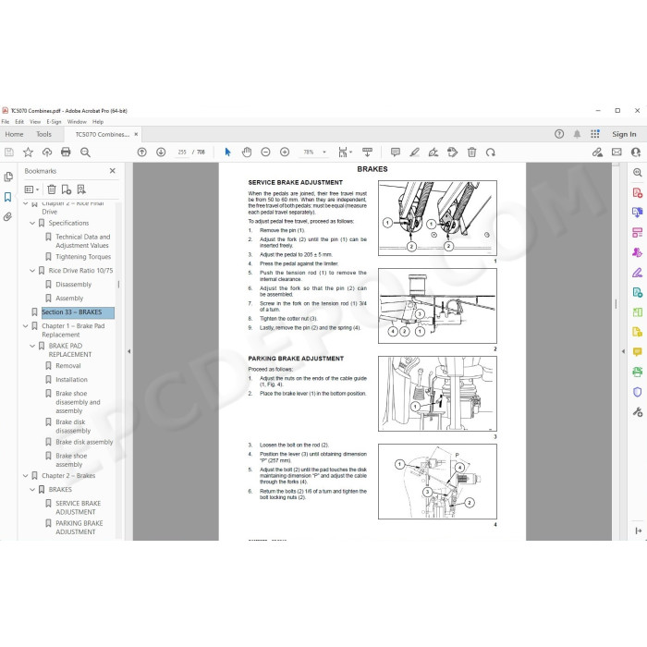
Task: Collapse Rice Drive Ratio 10/75 node
Action: (32, 271)
